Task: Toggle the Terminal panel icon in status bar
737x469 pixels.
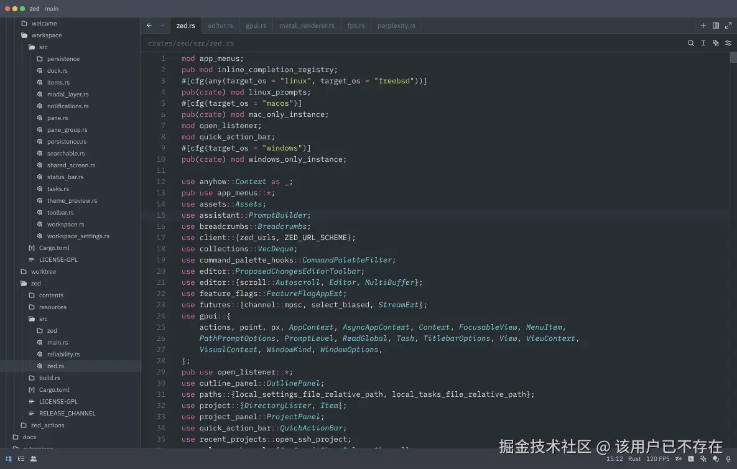Action: pos(691,458)
